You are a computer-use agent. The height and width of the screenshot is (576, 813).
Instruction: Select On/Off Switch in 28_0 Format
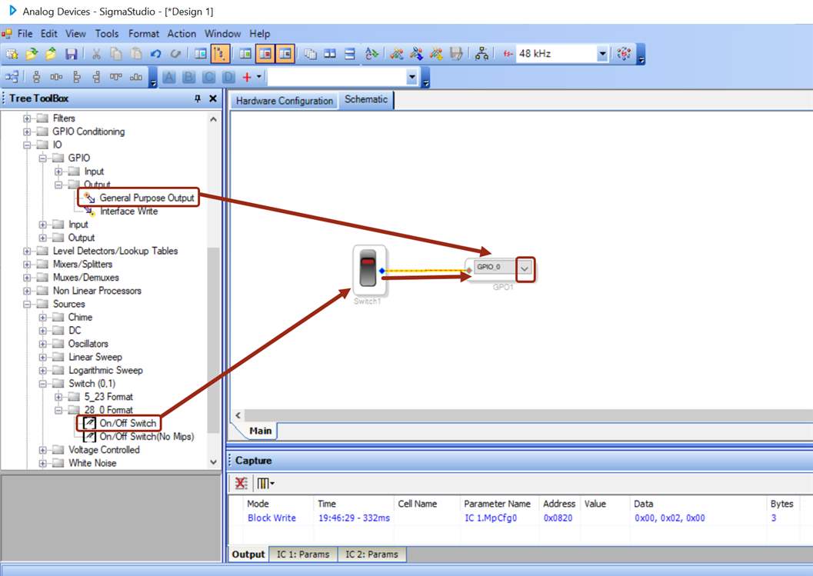[127, 423]
